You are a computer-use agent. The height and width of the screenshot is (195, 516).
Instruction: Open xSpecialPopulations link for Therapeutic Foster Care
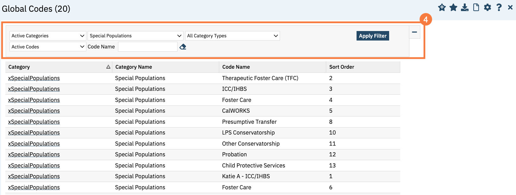[34, 78]
